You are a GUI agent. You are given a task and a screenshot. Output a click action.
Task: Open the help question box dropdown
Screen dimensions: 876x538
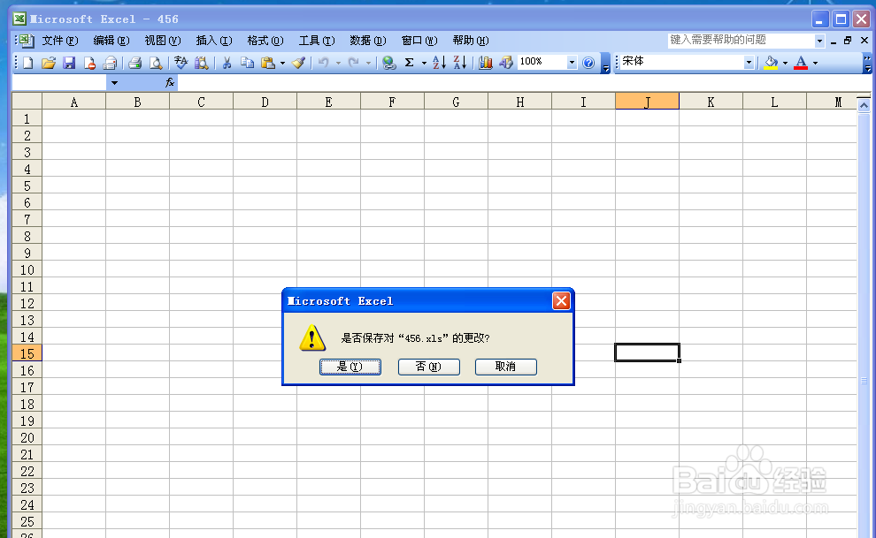tap(819, 41)
